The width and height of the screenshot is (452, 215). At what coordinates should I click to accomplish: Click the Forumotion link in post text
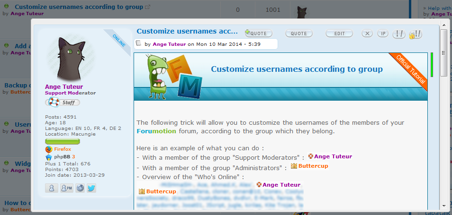point(156,131)
